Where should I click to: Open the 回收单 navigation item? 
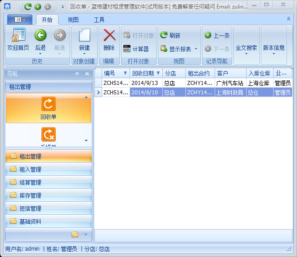(49, 108)
